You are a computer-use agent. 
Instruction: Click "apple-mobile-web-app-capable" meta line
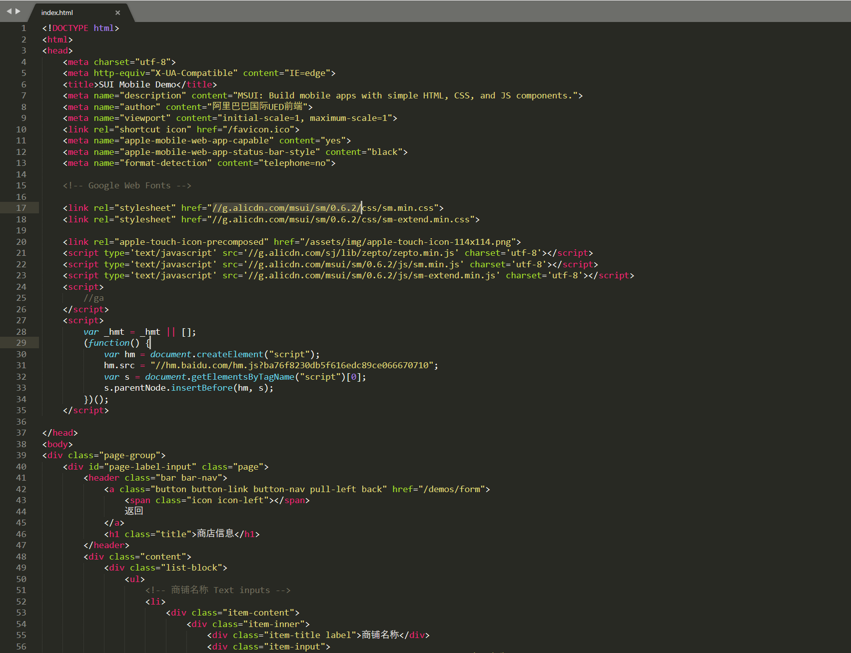tap(207, 140)
